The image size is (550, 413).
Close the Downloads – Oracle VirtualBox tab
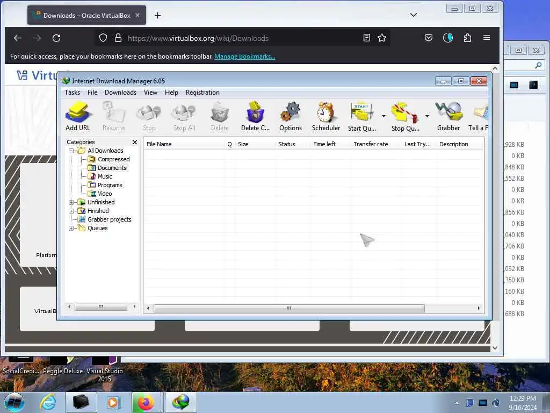point(137,15)
